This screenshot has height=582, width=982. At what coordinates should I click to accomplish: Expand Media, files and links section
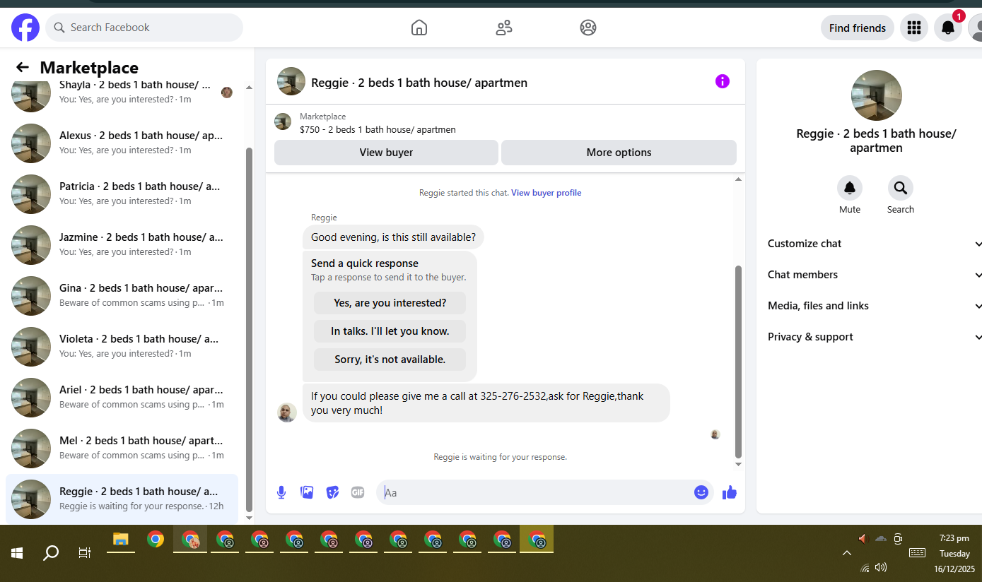[875, 306]
